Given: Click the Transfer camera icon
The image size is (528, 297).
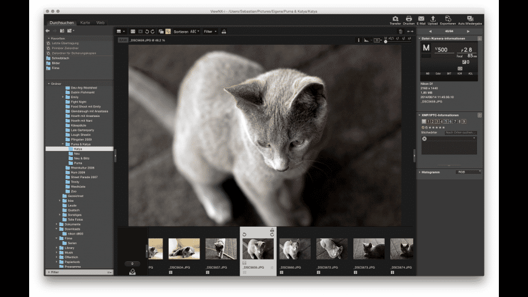Looking at the screenshot, I should (x=395, y=19).
